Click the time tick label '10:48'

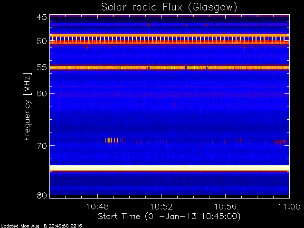97,207
